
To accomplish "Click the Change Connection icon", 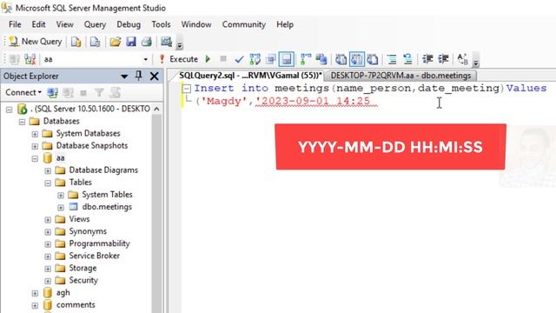I will pos(30,59).
